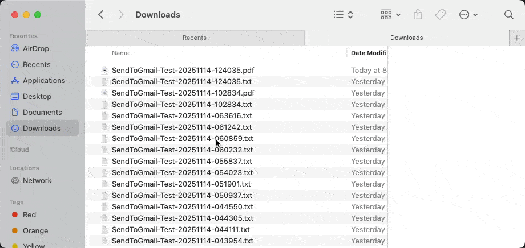Viewport: 525px width, 248px height.
Task: Expand the Group By dropdown
Action: pos(390,15)
